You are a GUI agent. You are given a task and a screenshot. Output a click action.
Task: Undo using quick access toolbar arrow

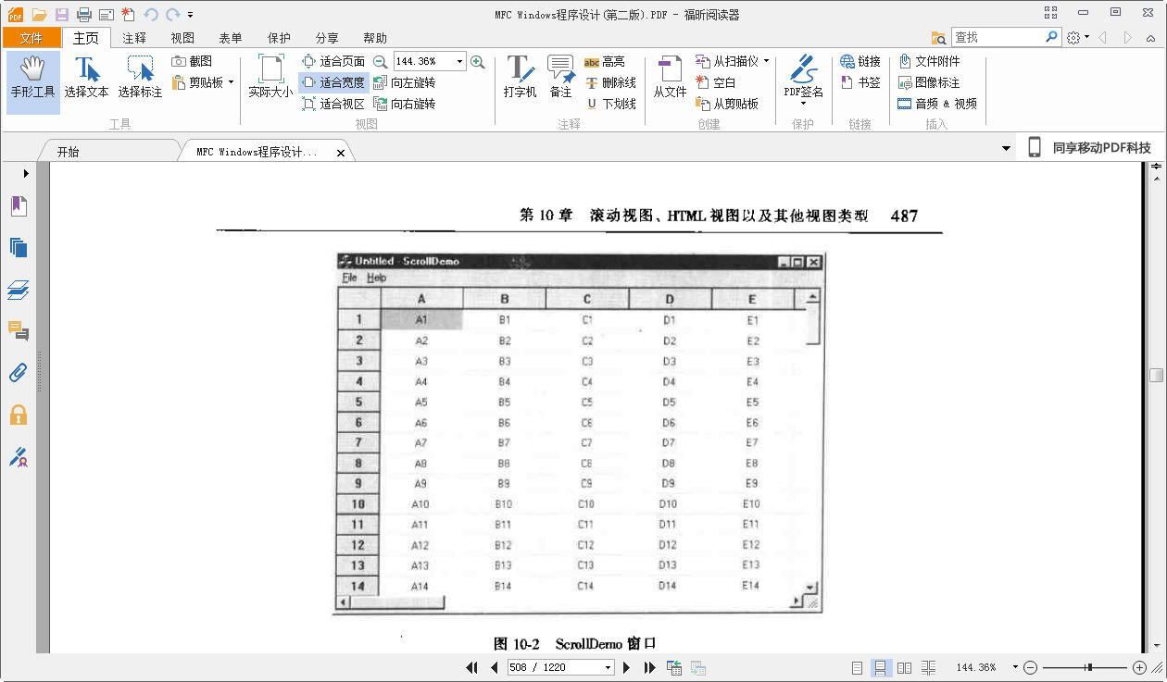(151, 14)
